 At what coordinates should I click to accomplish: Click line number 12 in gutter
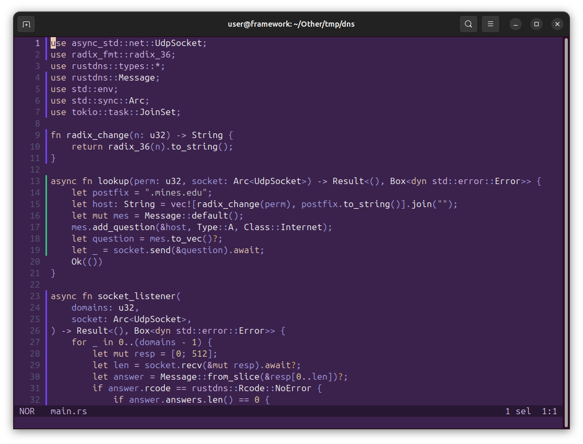pyautogui.click(x=35, y=170)
